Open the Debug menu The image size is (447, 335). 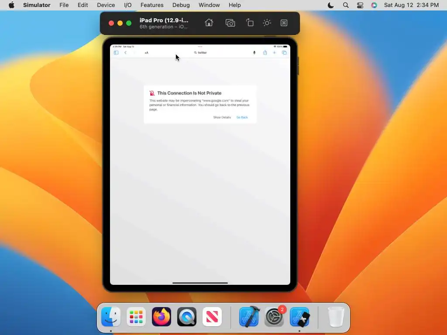pyautogui.click(x=181, y=5)
